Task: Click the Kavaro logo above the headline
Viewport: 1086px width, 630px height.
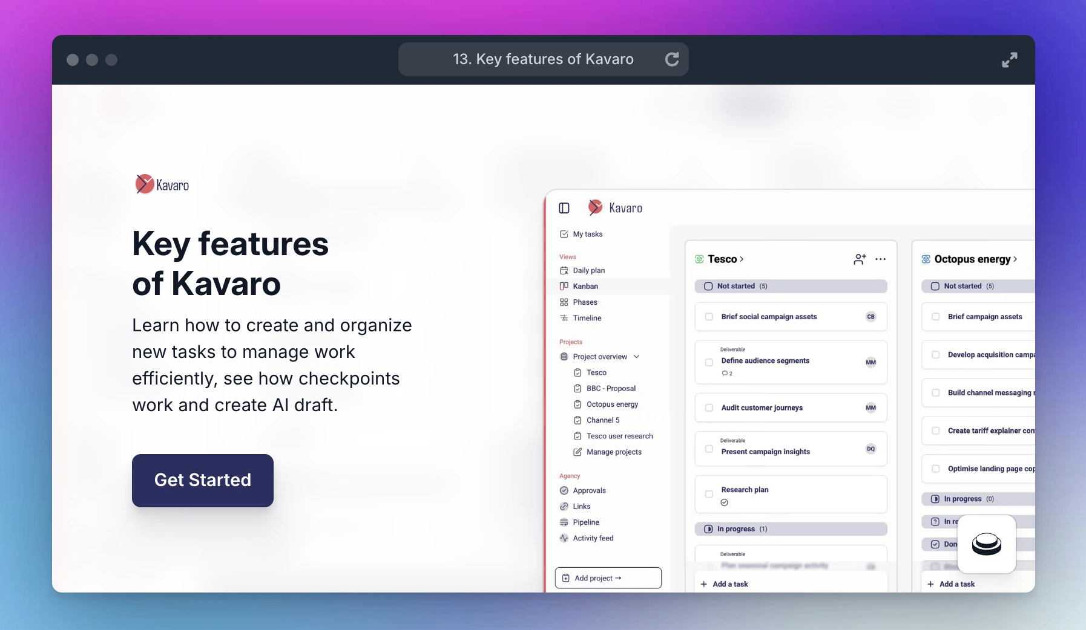Action: [162, 184]
